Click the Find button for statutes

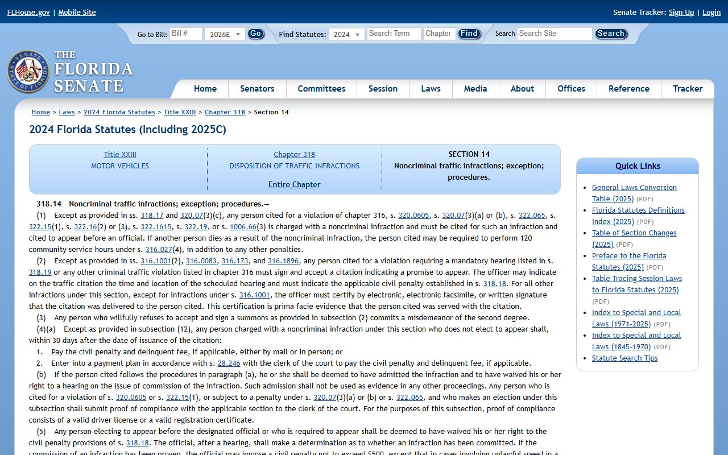(469, 34)
